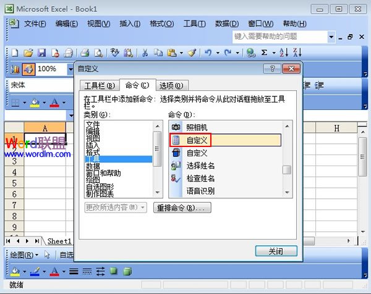This screenshot has width=371, height=294.
Task: Open a file with the Open folder icon
Action: 28,52
